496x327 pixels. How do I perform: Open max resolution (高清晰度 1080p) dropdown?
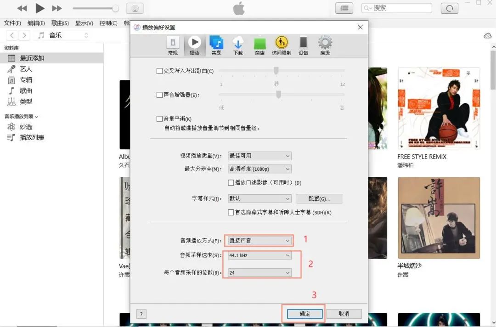[x=259, y=169]
